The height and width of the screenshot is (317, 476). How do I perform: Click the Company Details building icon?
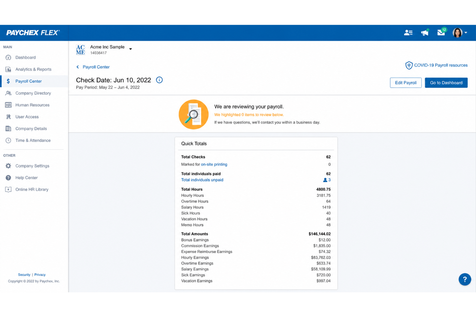click(8, 129)
